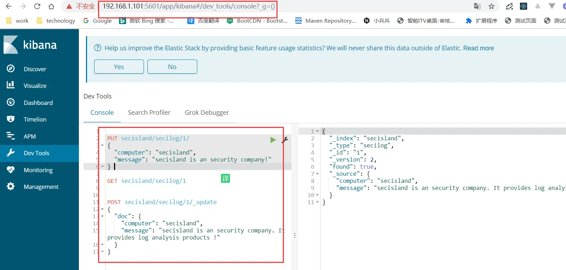566x270 pixels.
Task: Open the 微软 Bing 搜索 bookmark
Action: [x=147, y=21]
